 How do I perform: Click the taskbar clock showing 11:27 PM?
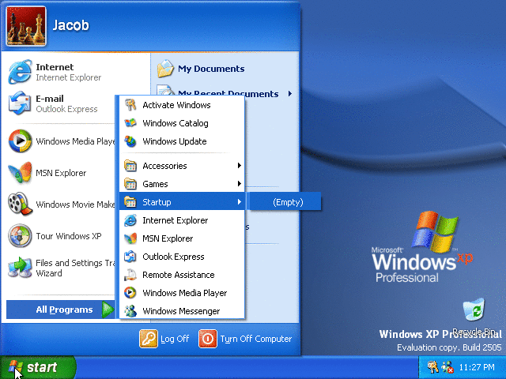click(x=477, y=367)
